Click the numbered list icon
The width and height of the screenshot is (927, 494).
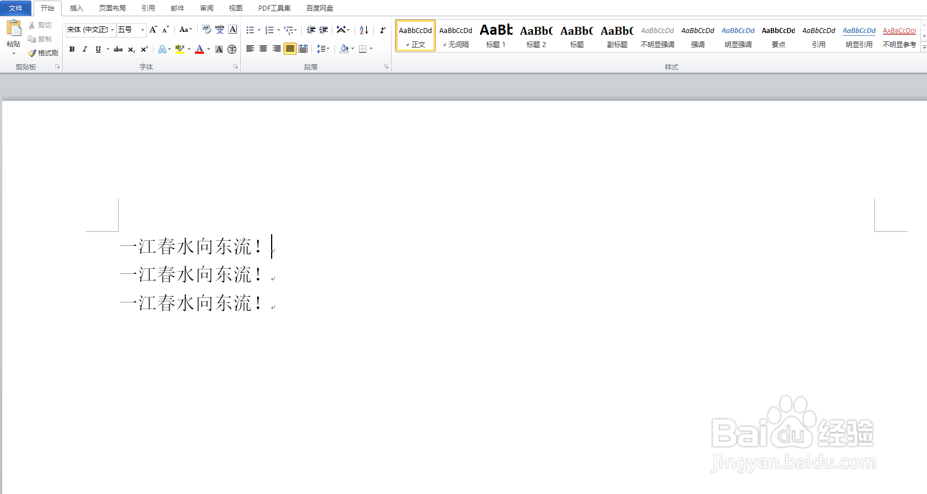pos(269,30)
